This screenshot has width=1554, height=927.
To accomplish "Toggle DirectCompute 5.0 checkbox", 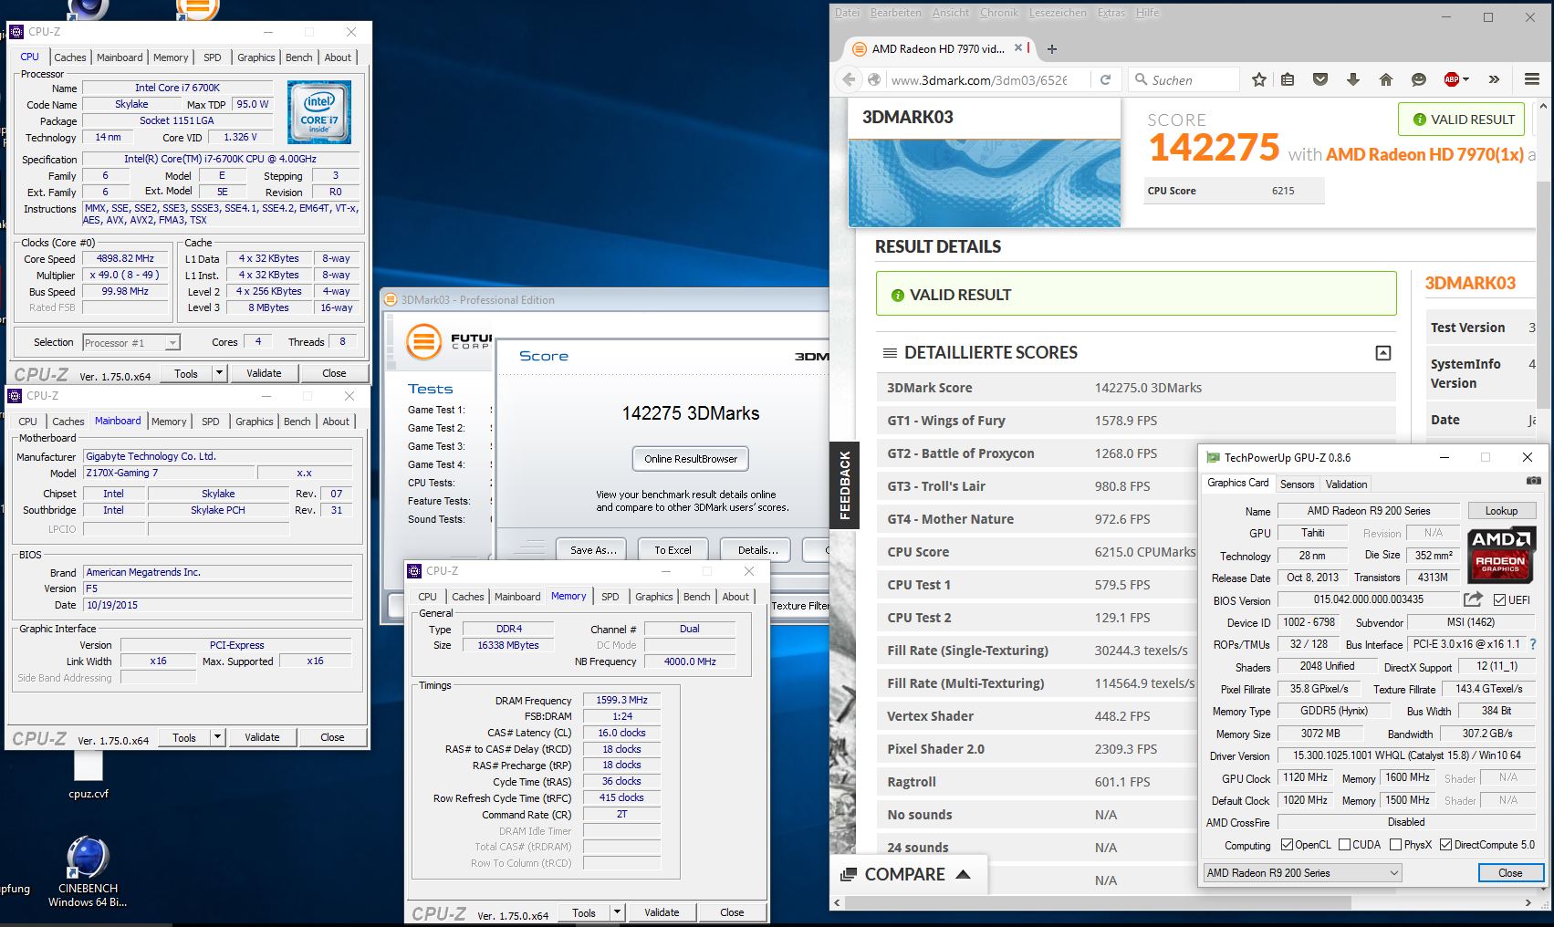I will coord(1445,845).
